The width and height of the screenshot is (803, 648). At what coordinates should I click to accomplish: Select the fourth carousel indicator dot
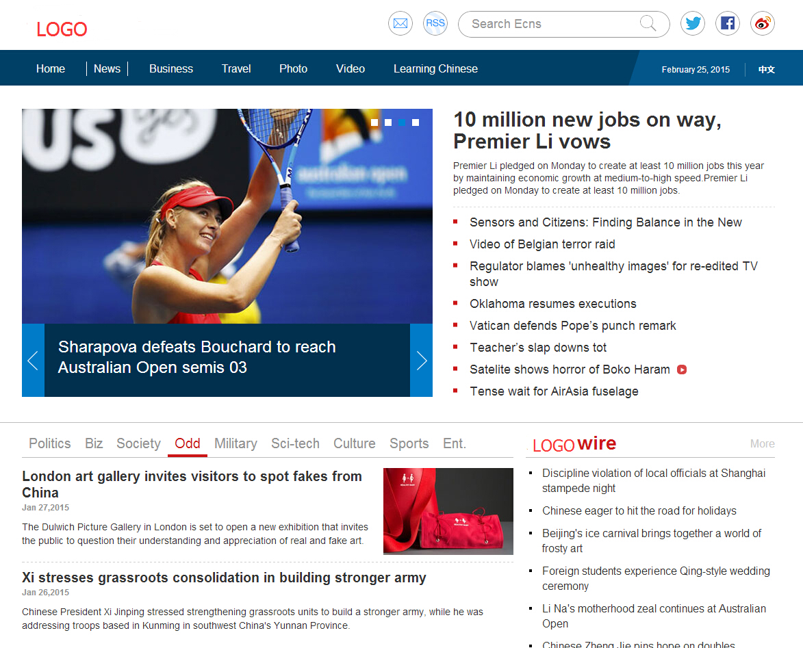pyautogui.click(x=416, y=122)
